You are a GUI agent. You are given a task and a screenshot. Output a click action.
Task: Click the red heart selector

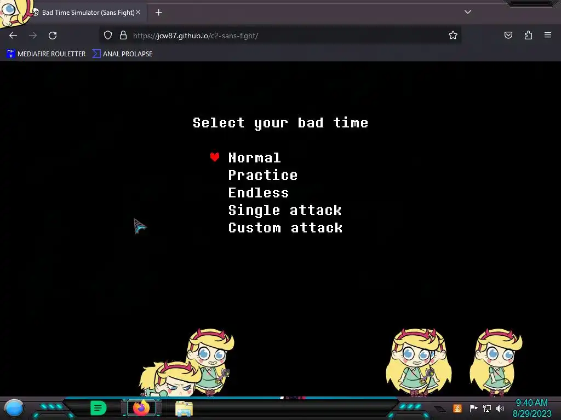pos(215,157)
